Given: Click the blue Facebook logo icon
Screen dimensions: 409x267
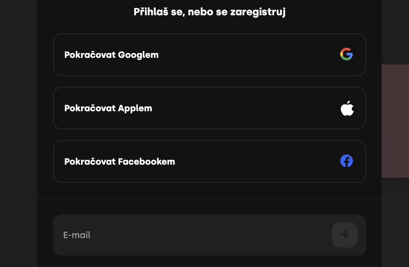Looking at the screenshot, I should click(x=346, y=161).
